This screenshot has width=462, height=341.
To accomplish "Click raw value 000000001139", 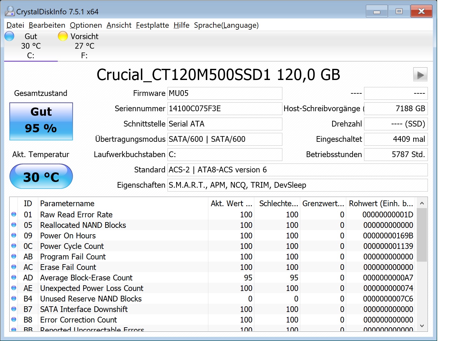I will point(388,246).
